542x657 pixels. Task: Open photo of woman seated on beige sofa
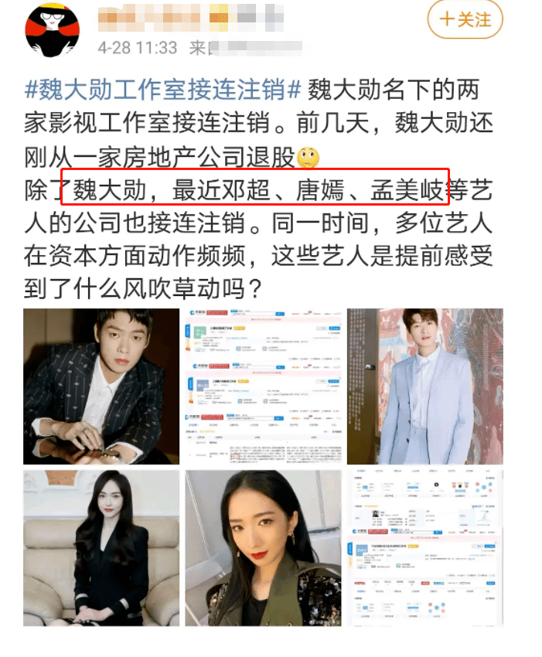click(x=101, y=548)
